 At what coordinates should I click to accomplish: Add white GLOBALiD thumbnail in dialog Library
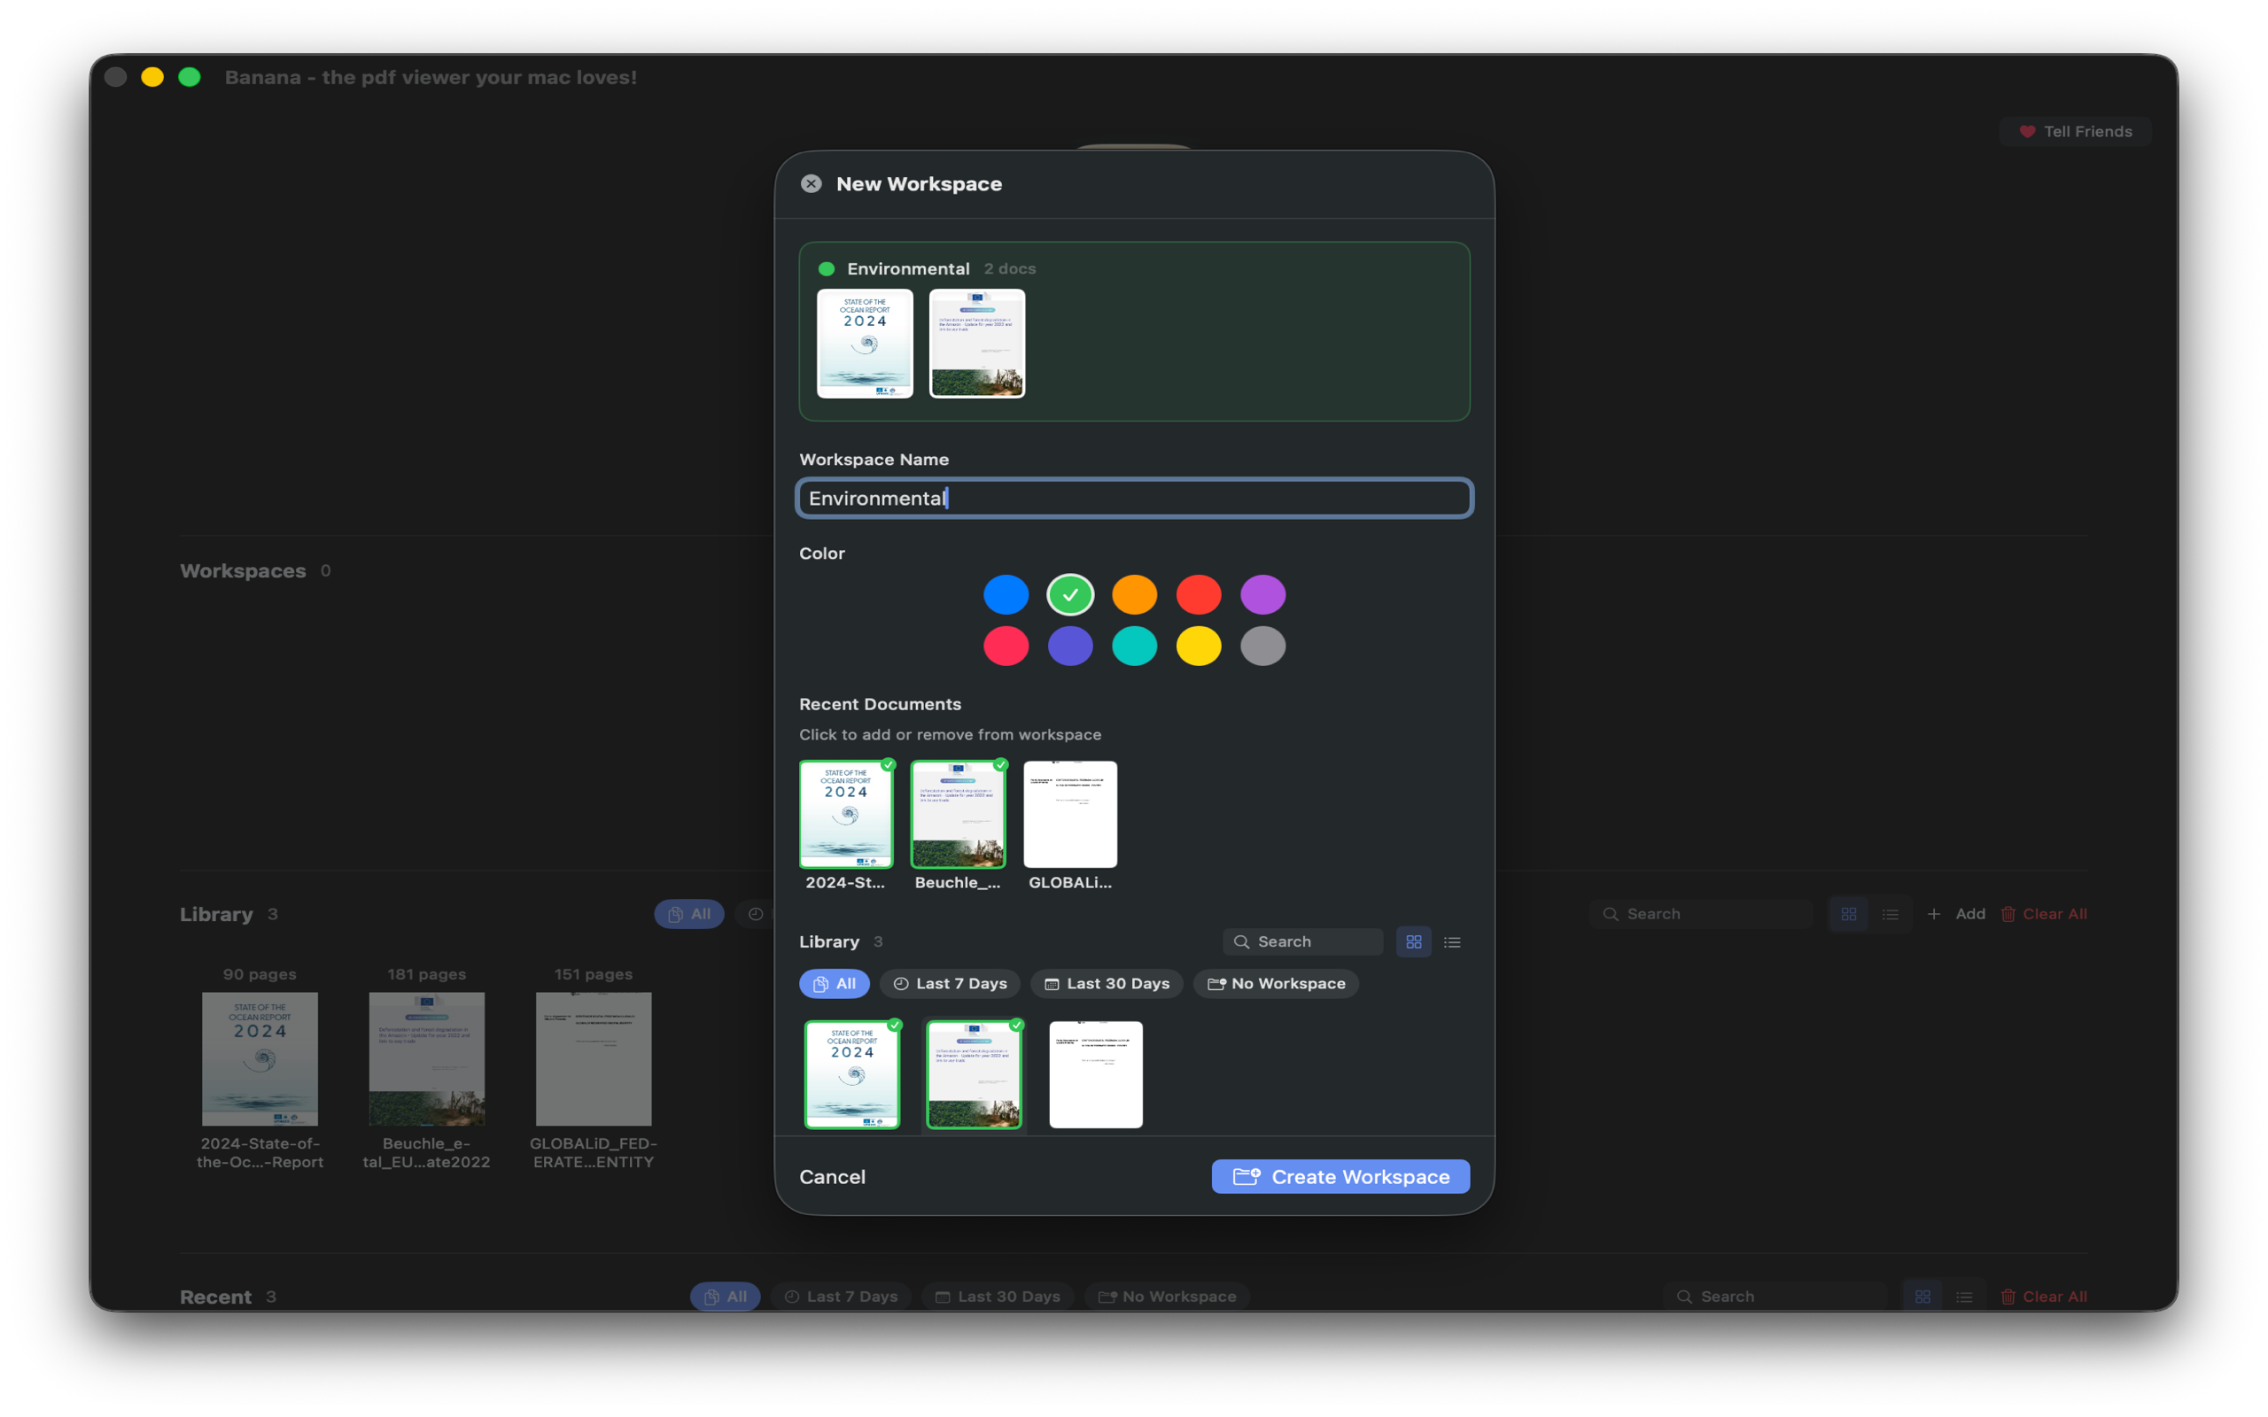click(x=1096, y=1075)
